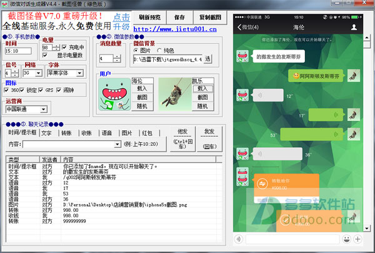Switch to the 文字 tab
The image size is (375, 253).
tap(47, 133)
